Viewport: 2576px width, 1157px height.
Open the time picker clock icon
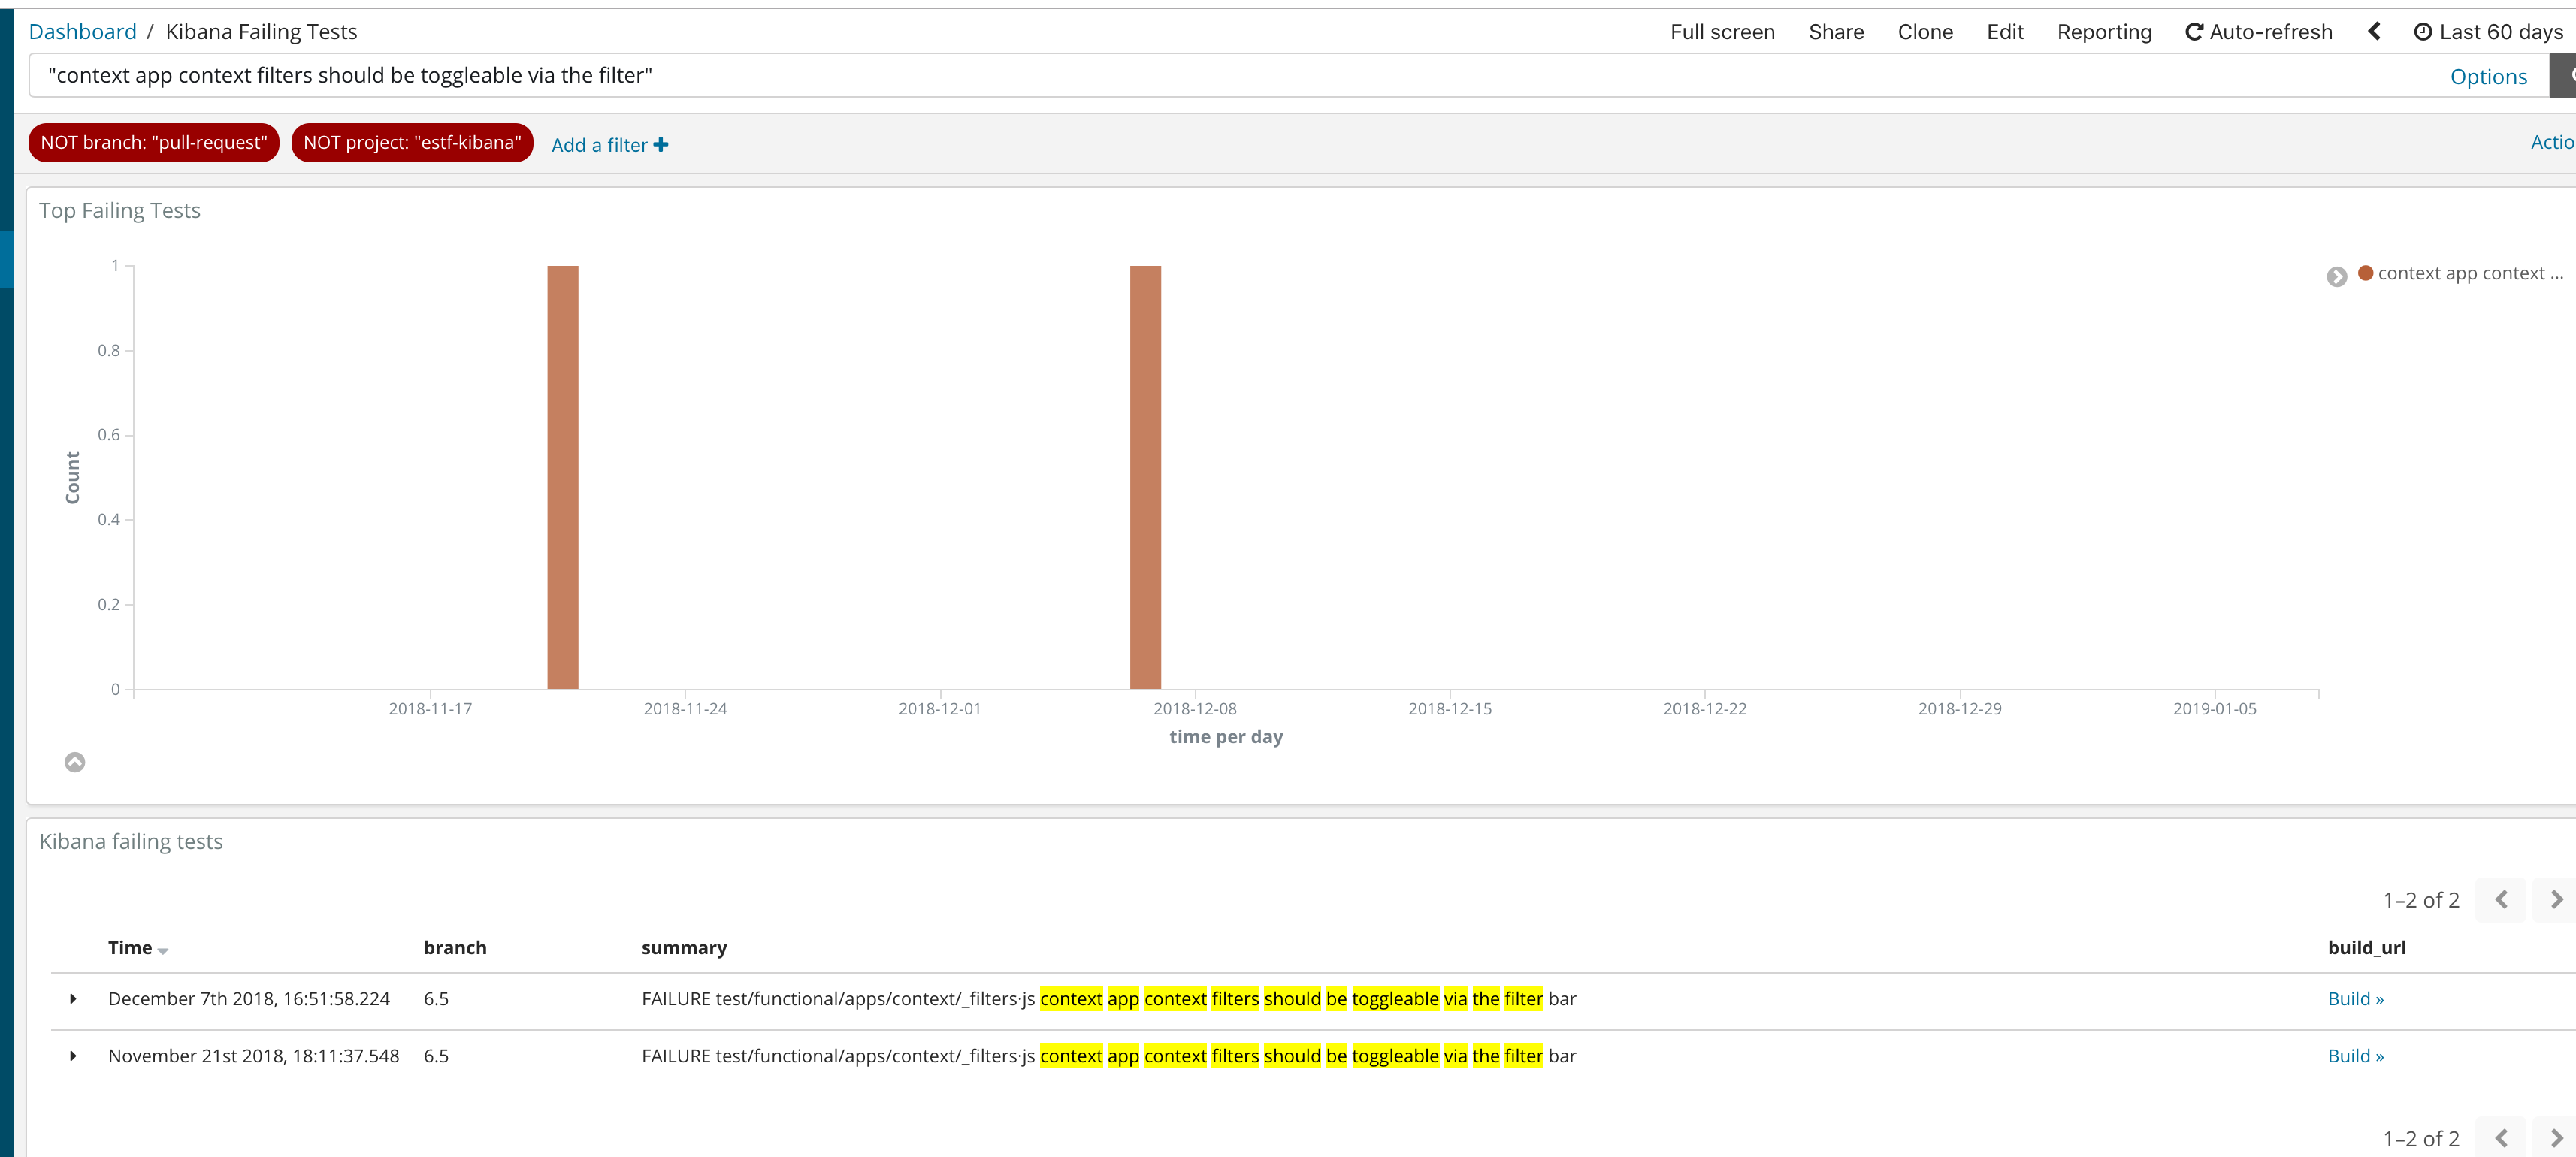[2424, 31]
